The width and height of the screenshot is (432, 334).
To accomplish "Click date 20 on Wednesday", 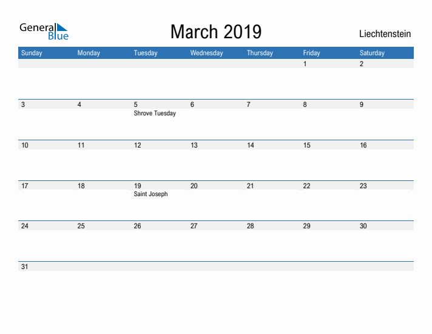I will pyautogui.click(x=194, y=186).
